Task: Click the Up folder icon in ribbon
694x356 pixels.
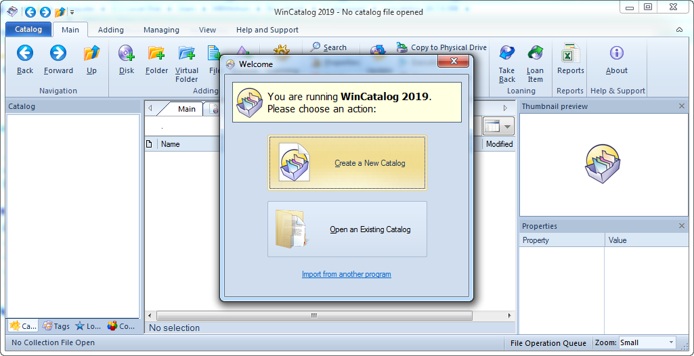Action: pyautogui.click(x=91, y=53)
